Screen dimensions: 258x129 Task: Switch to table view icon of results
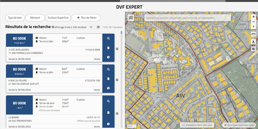click(98, 27)
